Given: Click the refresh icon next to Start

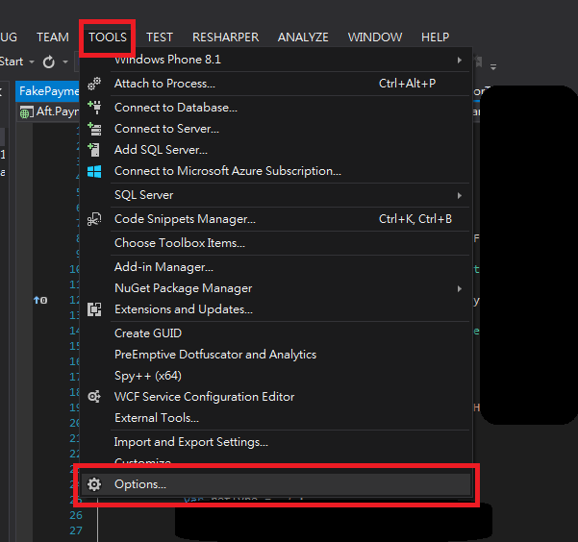Looking at the screenshot, I should coord(49,62).
